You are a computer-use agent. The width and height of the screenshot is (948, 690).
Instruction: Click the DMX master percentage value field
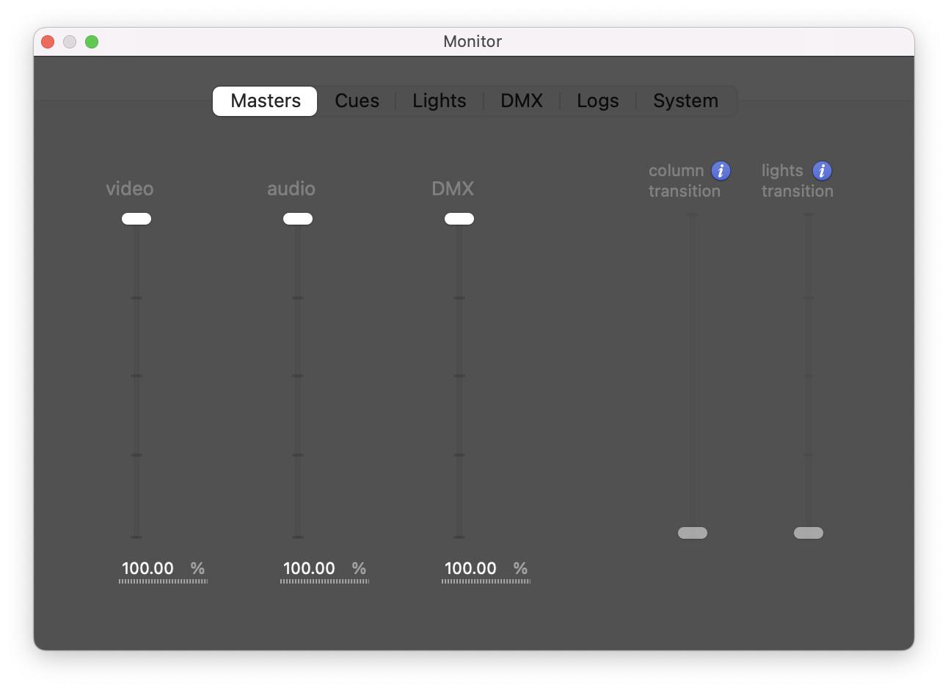(x=471, y=569)
